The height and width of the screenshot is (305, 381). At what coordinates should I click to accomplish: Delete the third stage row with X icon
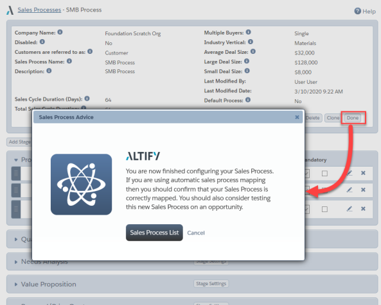tap(363, 209)
